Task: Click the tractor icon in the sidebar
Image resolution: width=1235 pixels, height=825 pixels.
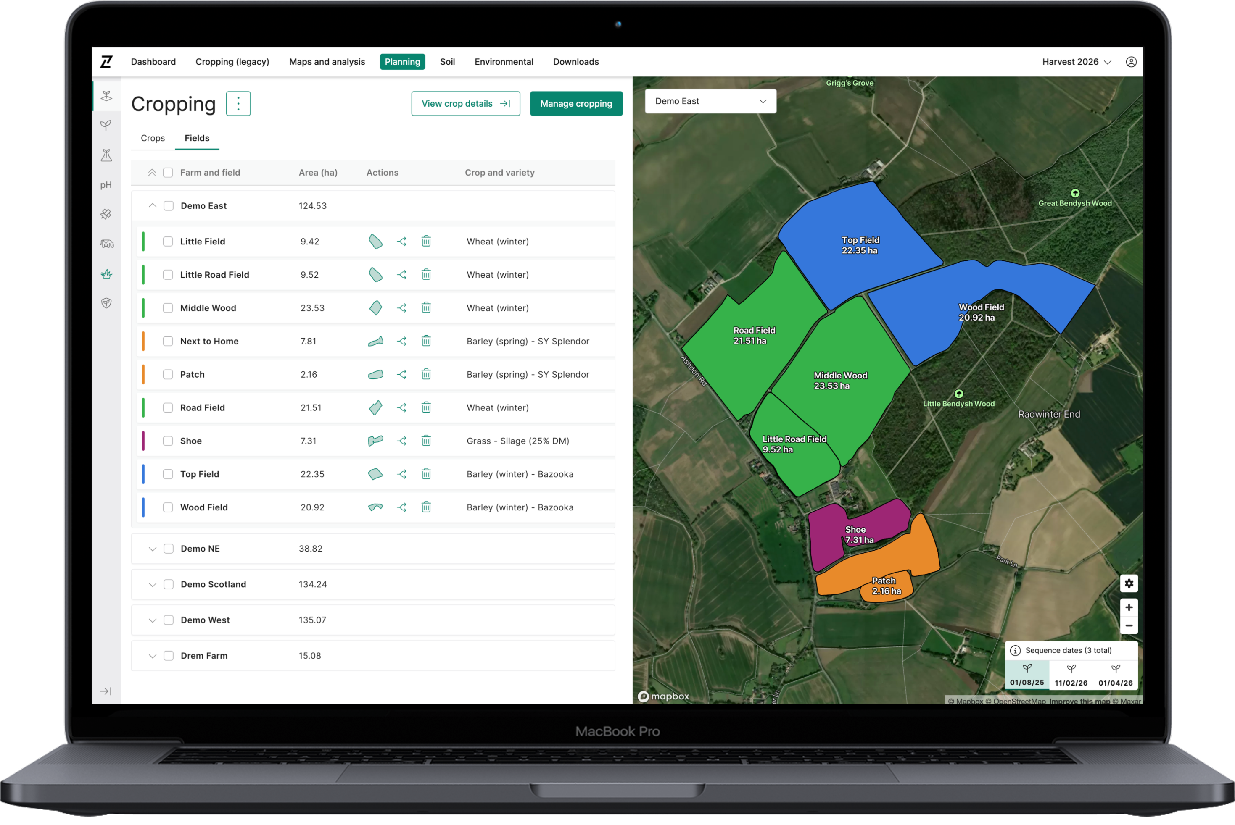Action: click(x=106, y=244)
